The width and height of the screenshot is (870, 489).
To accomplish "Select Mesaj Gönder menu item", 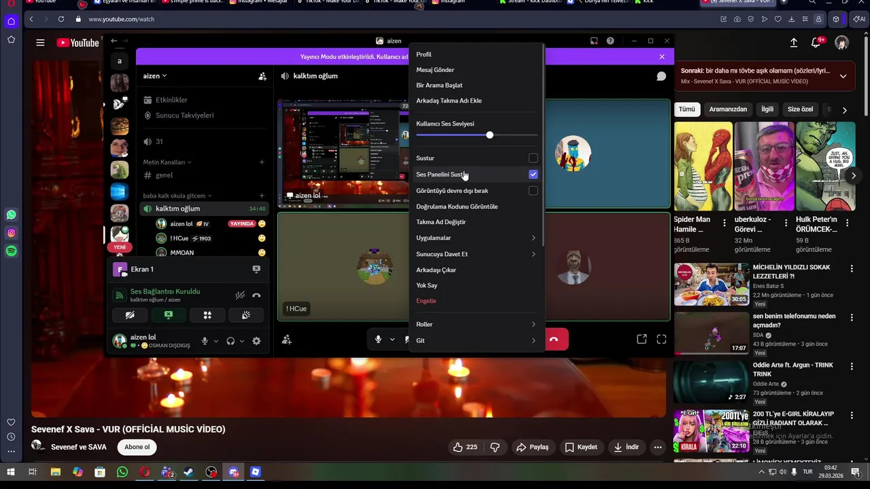I will tap(476, 70).
